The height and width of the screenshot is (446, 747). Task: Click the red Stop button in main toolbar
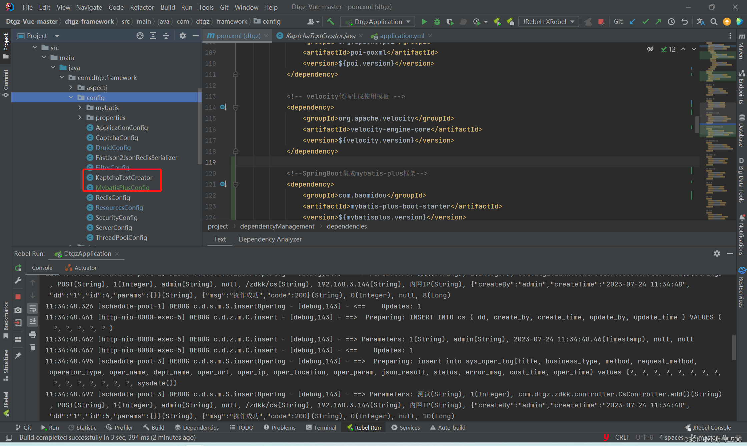click(x=601, y=22)
